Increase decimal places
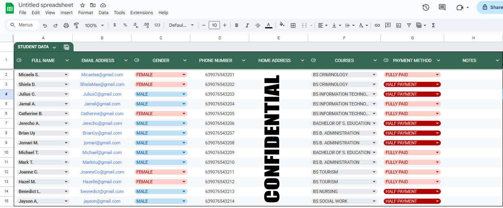Image resolution: width=503 pixels, height=208 pixels. tap(147, 25)
